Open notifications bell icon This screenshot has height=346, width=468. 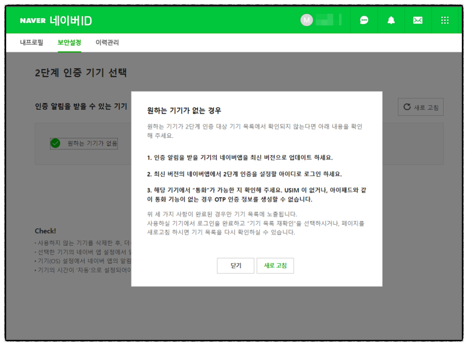pyautogui.click(x=391, y=21)
